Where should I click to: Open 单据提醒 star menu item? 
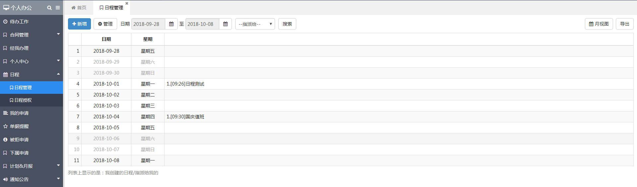(32, 126)
